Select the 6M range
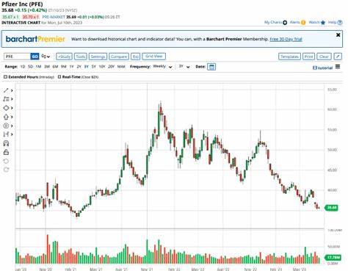 pyautogui.click(x=55, y=67)
